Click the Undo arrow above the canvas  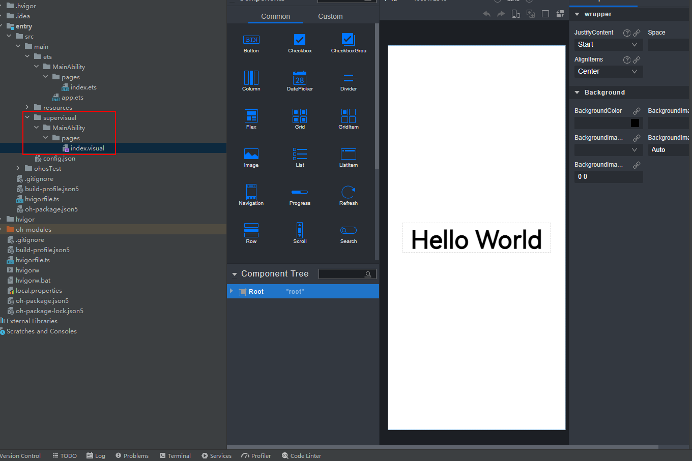(486, 14)
